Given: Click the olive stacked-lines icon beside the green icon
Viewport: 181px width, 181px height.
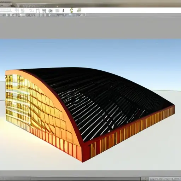Looking at the screenshot, I should (79, 10).
